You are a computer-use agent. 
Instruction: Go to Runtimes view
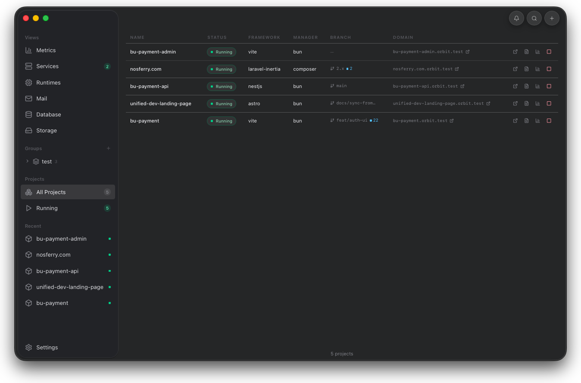tap(68, 82)
